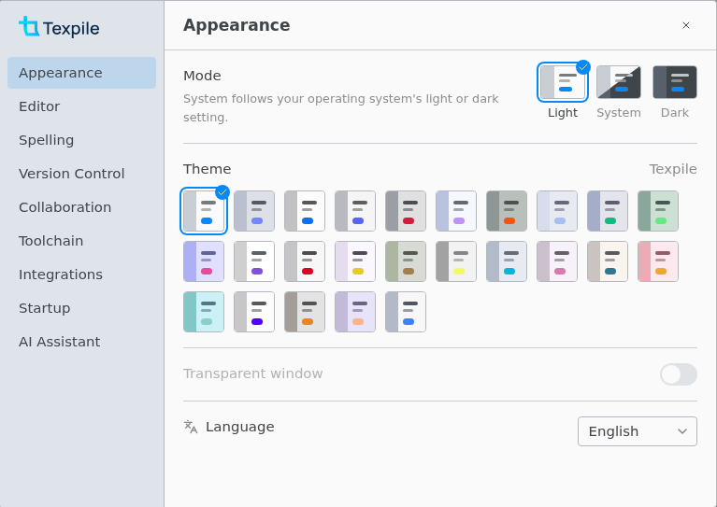Choose mauve theme with rose-pink accent
Image resolution: width=717 pixels, height=507 pixels.
point(557,261)
